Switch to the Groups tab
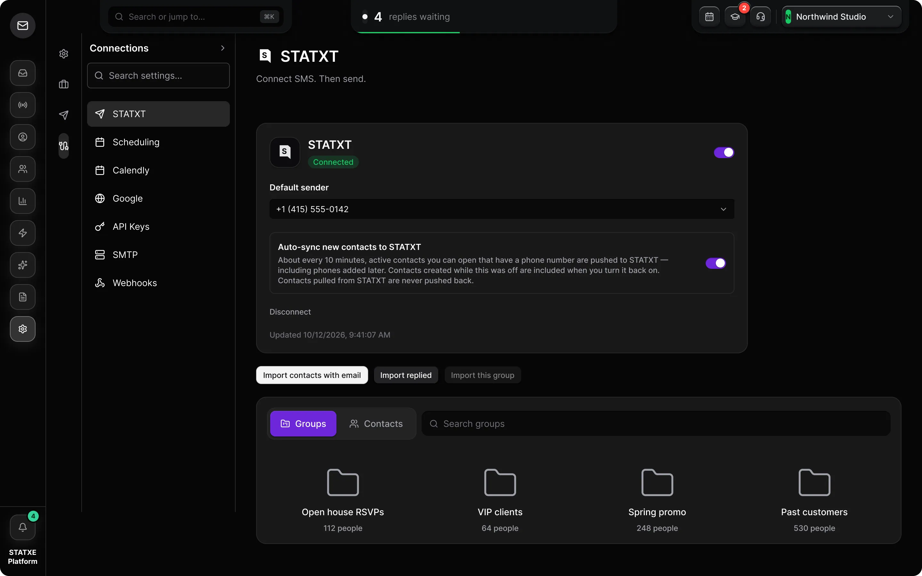Screen dimensions: 922x576 pos(303,424)
